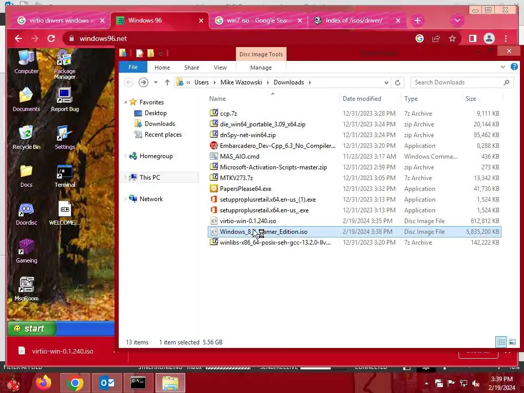Open the Docs folder desktop icon
The width and height of the screenshot is (524, 393).
[x=26, y=176]
